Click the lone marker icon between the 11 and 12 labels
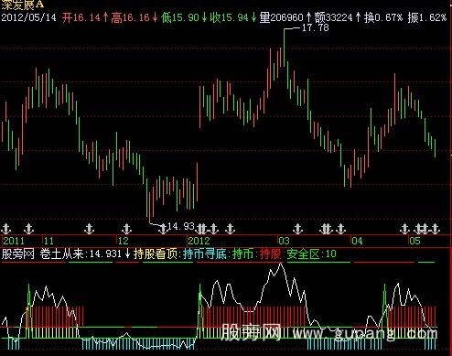 coord(90,229)
